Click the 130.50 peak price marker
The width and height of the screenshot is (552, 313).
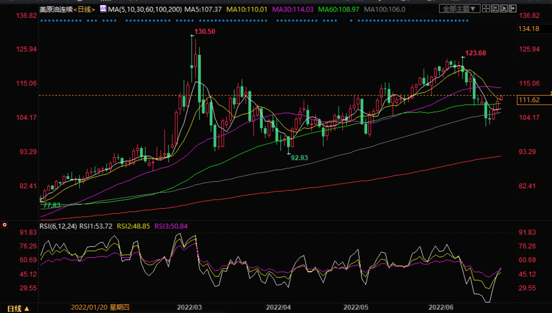coord(205,32)
